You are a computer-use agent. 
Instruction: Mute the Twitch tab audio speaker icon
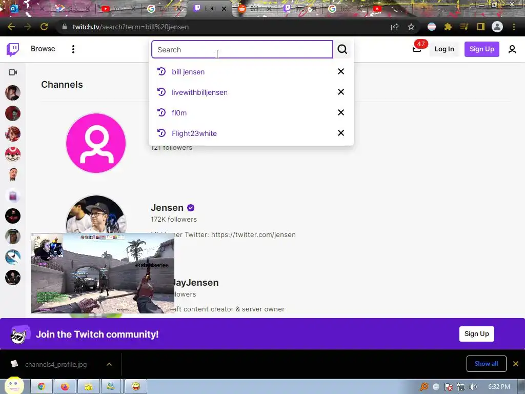tap(213, 9)
